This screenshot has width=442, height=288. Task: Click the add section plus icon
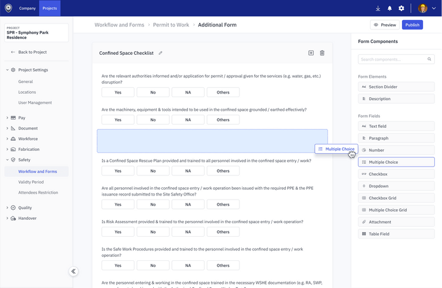click(311, 53)
